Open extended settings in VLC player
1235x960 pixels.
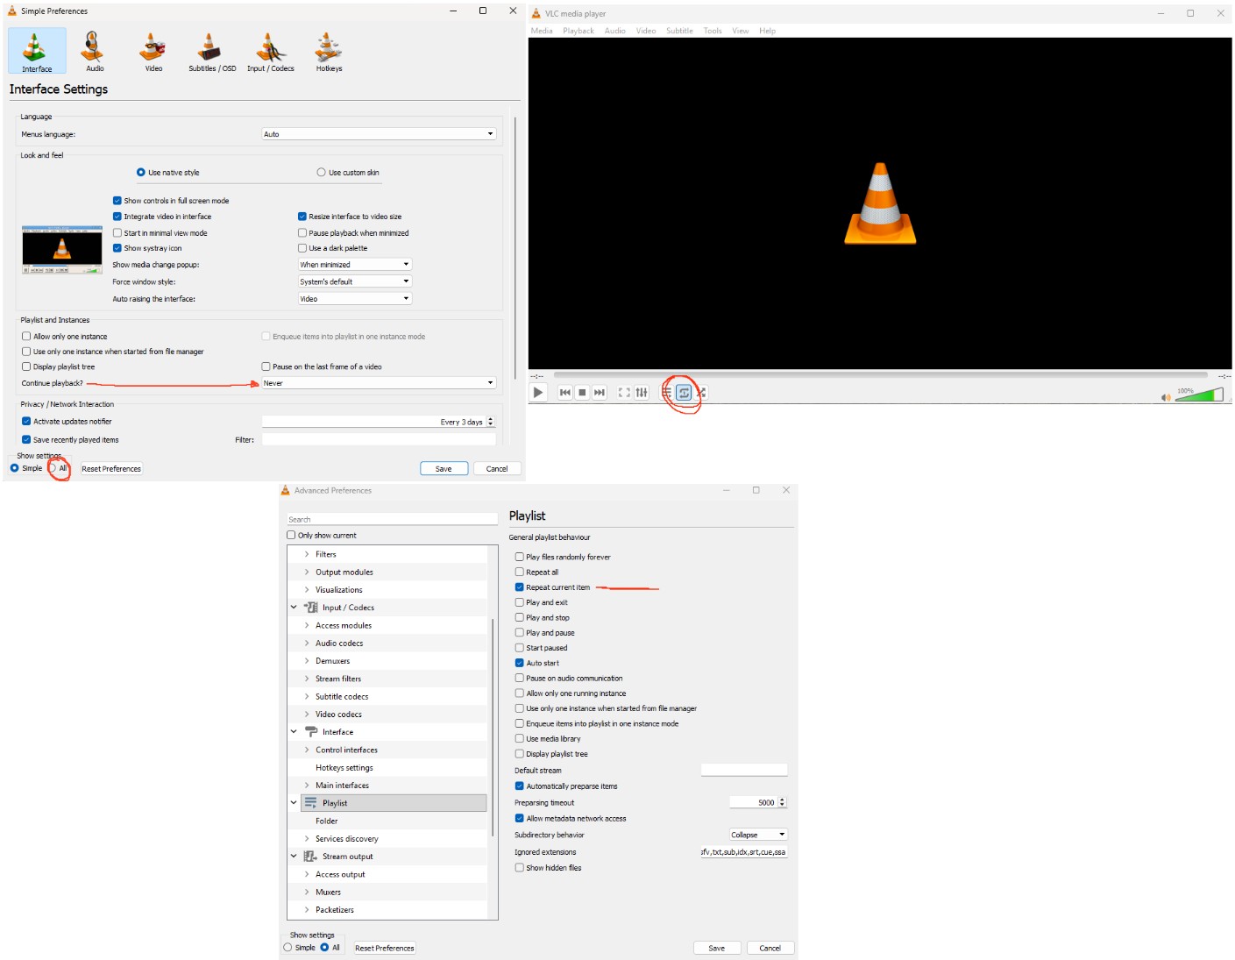point(642,393)
